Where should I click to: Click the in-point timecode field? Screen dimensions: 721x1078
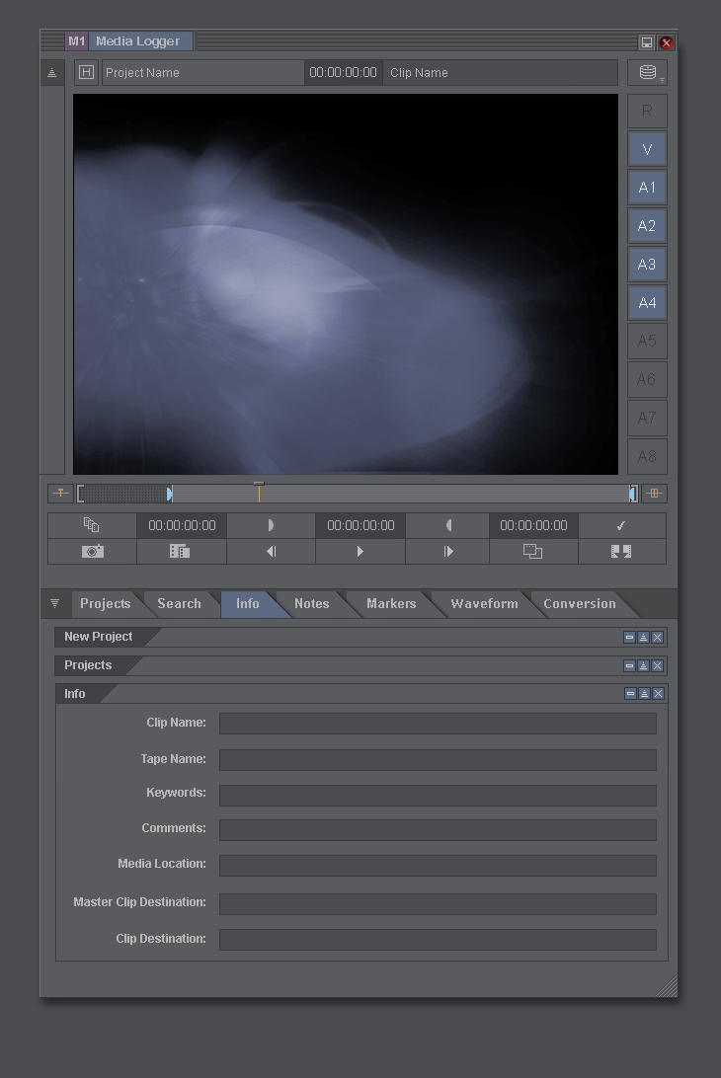point(182,525)
